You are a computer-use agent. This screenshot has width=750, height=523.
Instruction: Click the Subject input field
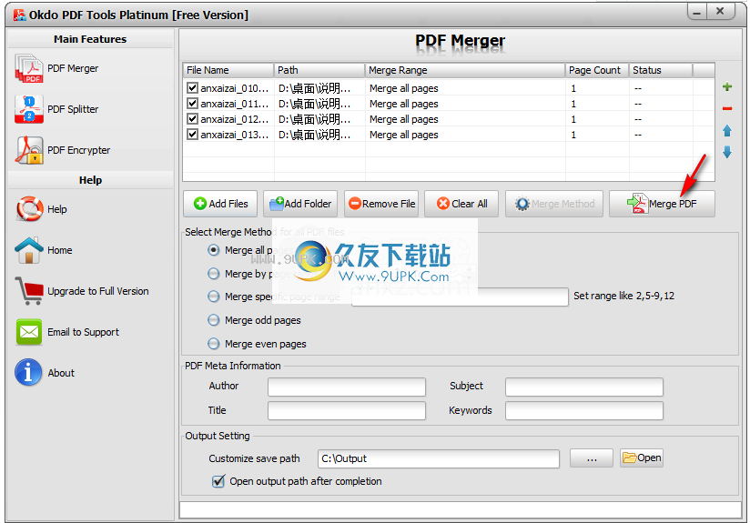point(584,387)
